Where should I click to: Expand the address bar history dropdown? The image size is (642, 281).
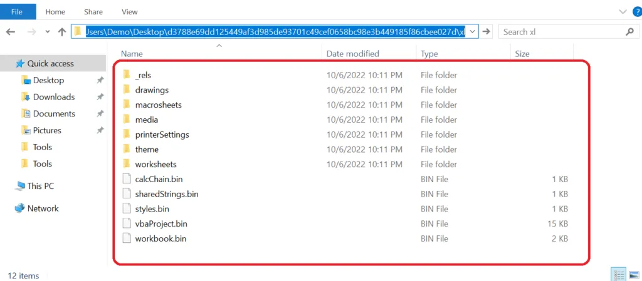473,32
